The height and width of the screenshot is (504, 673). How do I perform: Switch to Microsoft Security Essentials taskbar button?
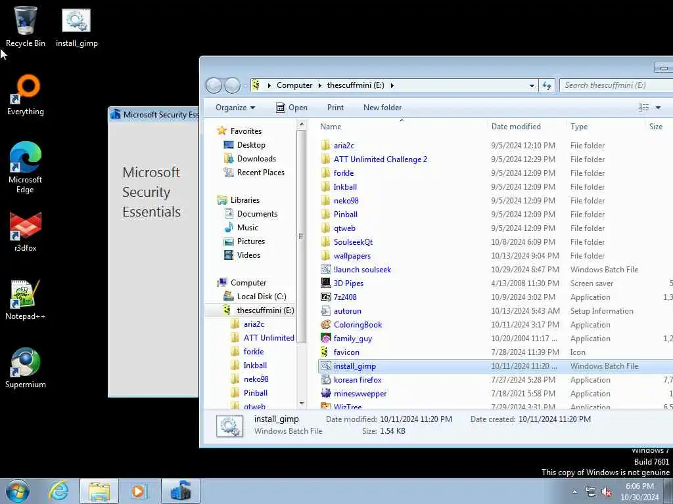click(181, 491)
